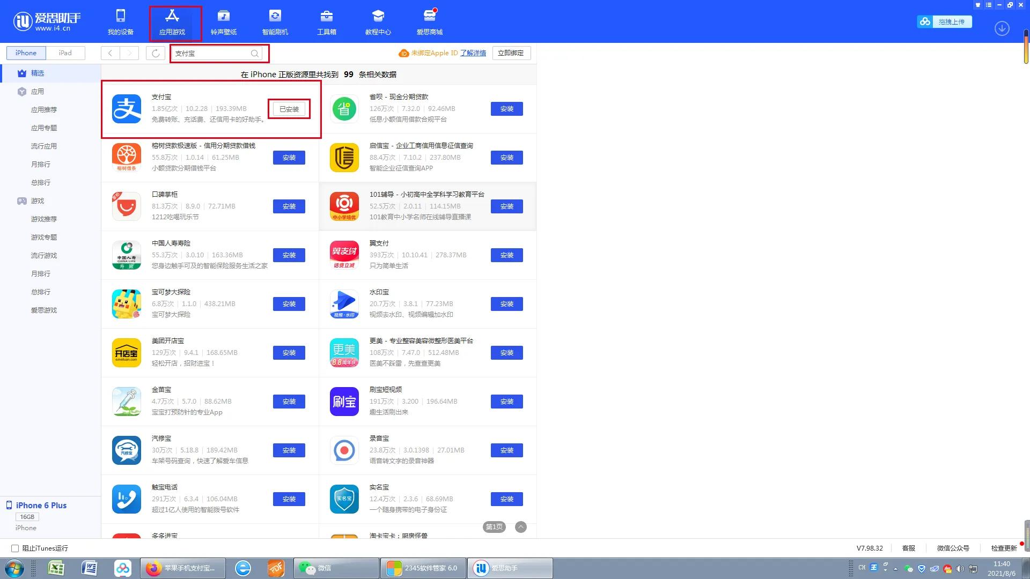Open 客服 in status bar
1030x579 pixels.
pyautogui.click(x=909, y=548)
